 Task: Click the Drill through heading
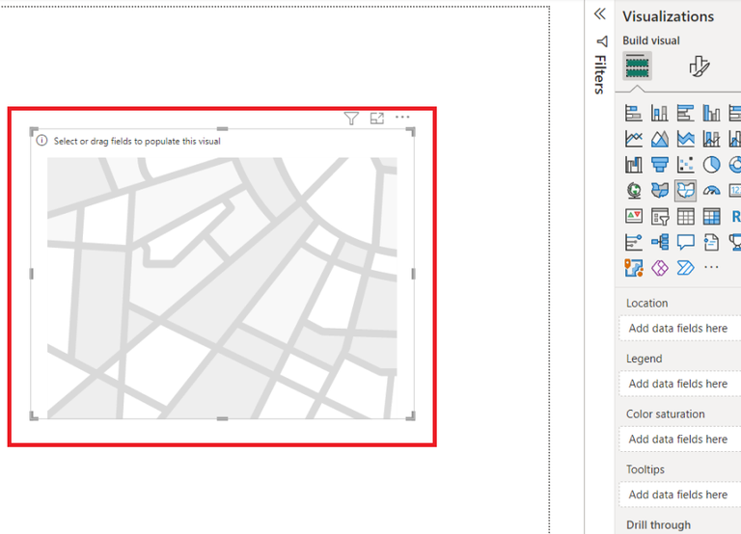pyautogui.click(x=658, y=525)
